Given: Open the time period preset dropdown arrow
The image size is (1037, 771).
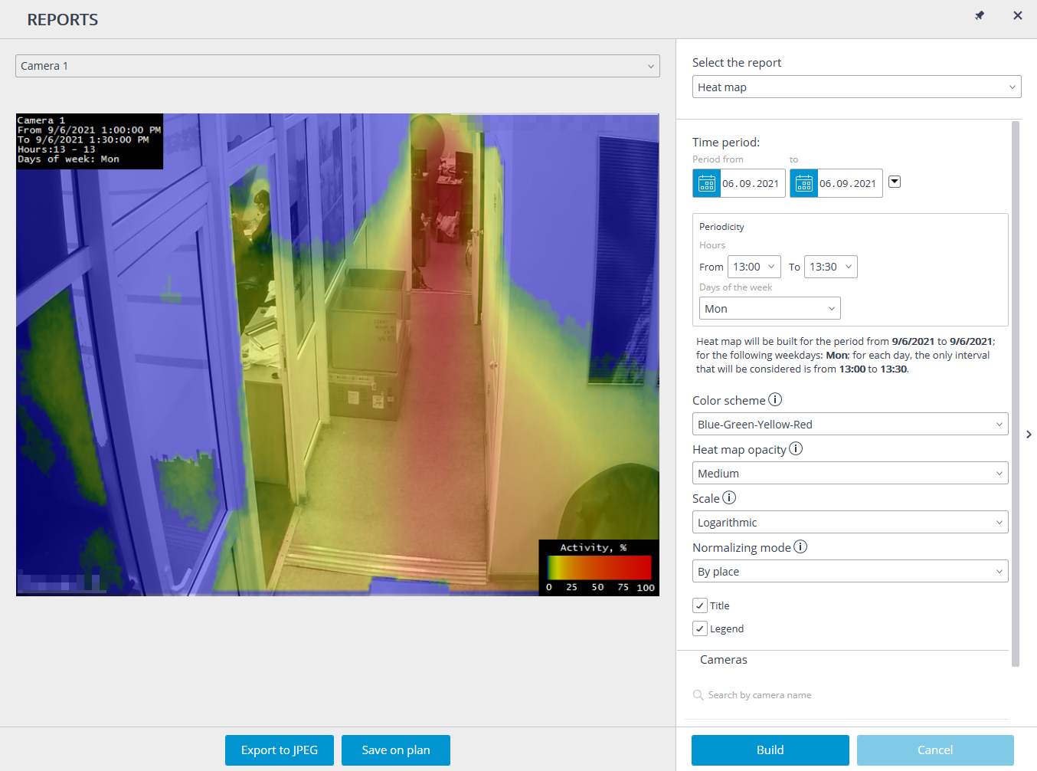Looking at the screenshot, I should tap(895, 182).
